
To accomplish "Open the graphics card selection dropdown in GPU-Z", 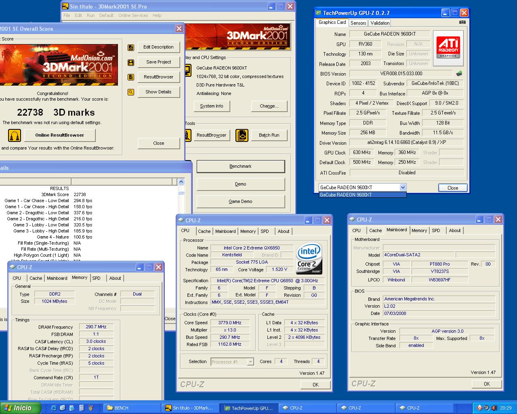I will 403,187.
